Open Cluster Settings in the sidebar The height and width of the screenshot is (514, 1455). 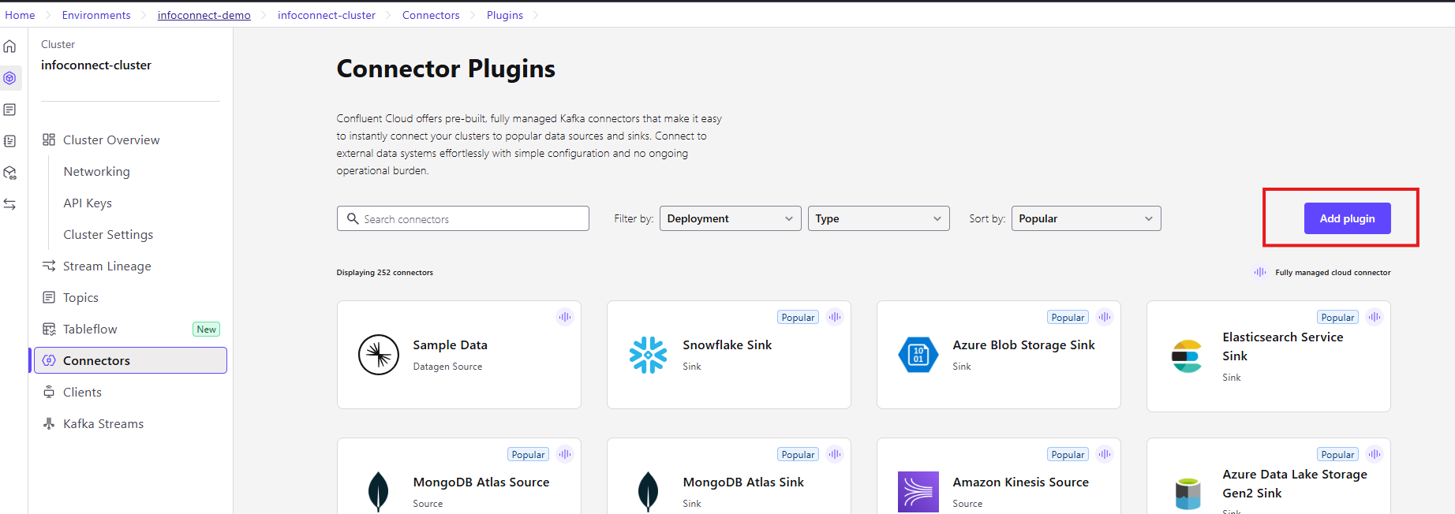coord(108,234)
